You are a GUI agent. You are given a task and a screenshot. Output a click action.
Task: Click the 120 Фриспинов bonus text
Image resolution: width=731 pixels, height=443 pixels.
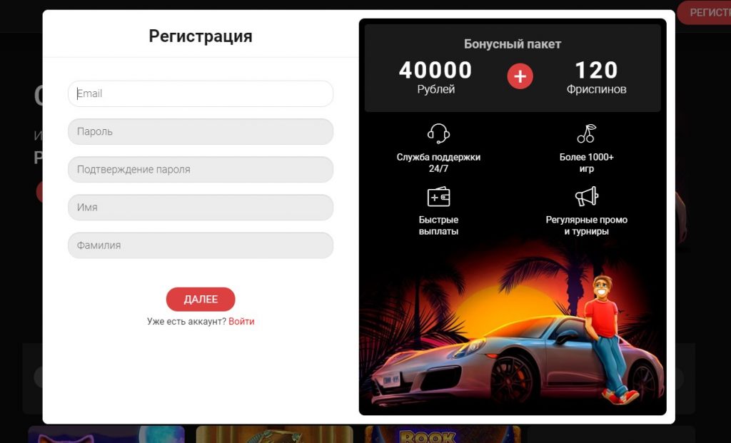596,77
